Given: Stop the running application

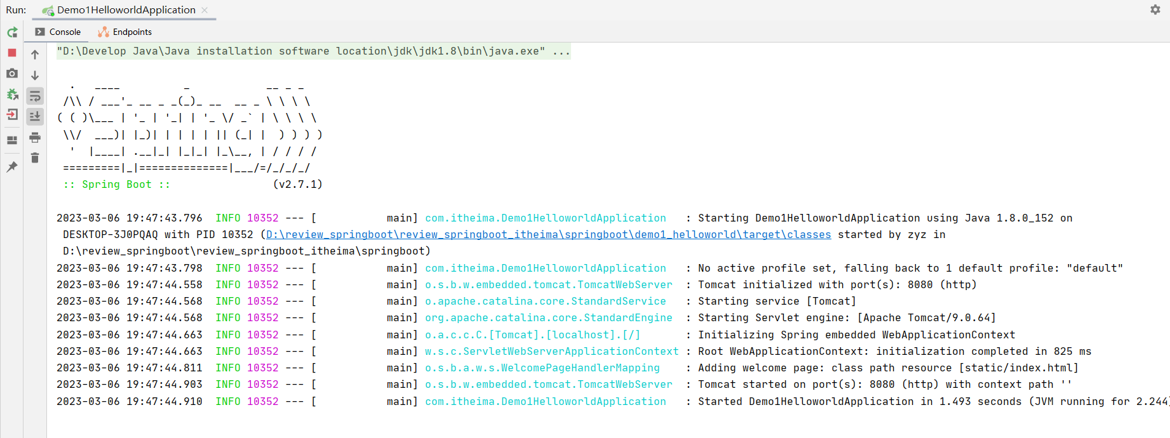Looking at the screenshot, I should 12,53.
